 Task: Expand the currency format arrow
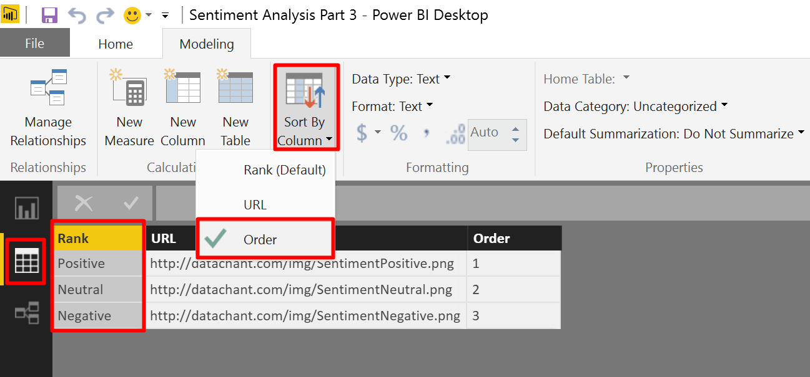coord(378,133)
